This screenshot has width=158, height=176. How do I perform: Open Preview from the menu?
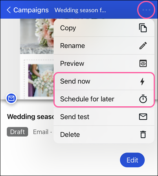[x=104, y=63]
